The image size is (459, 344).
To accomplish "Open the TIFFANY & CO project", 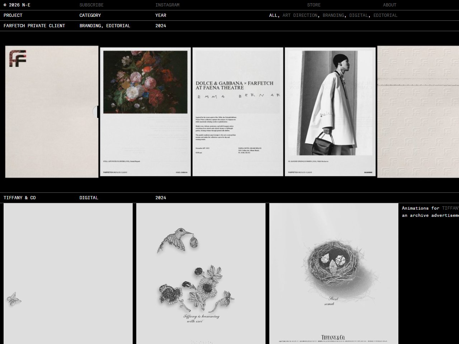I will pos(19,197).
